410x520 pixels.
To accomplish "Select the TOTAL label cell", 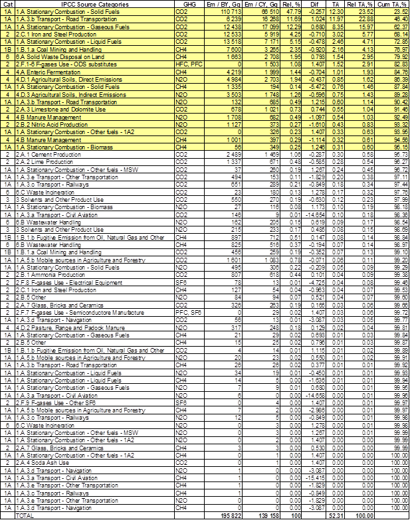I will click(x=93, y=515).
